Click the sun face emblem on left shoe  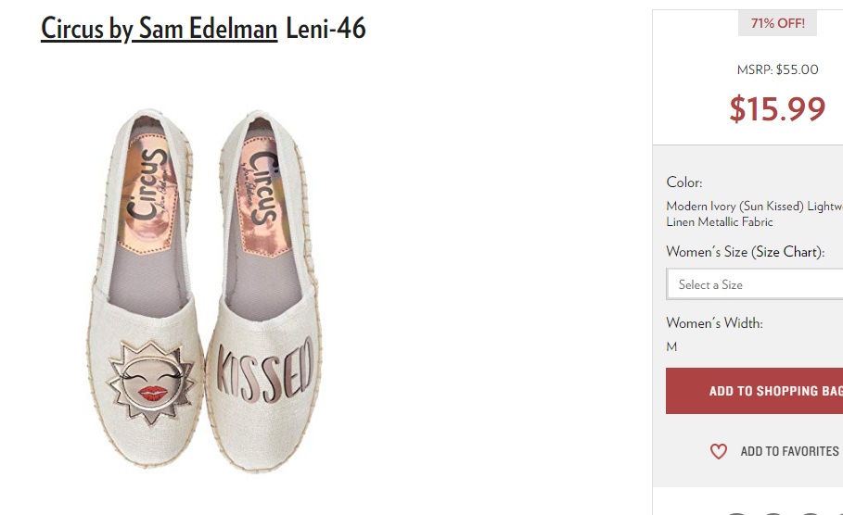pos(151,383)
